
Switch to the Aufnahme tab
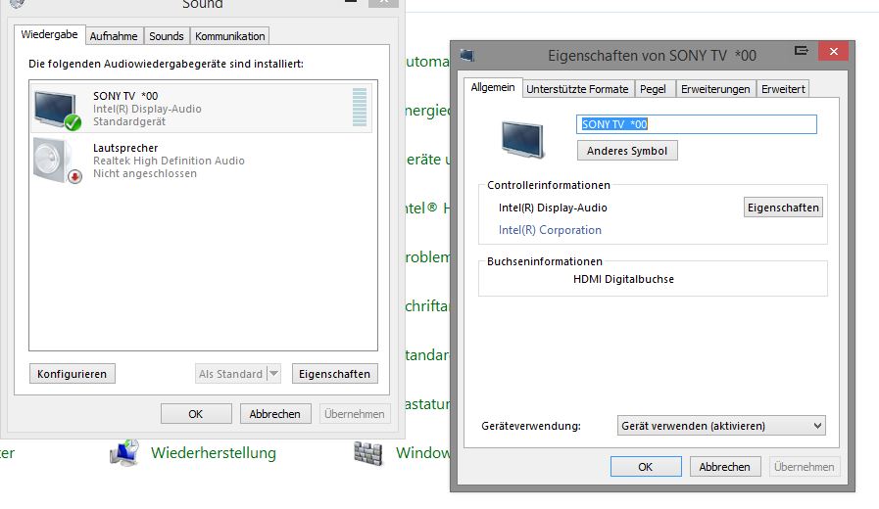tap(114, 36)
